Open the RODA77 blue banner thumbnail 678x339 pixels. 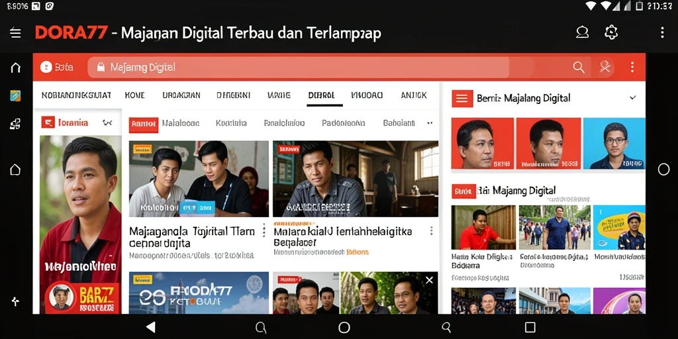(x=199, y=293)
